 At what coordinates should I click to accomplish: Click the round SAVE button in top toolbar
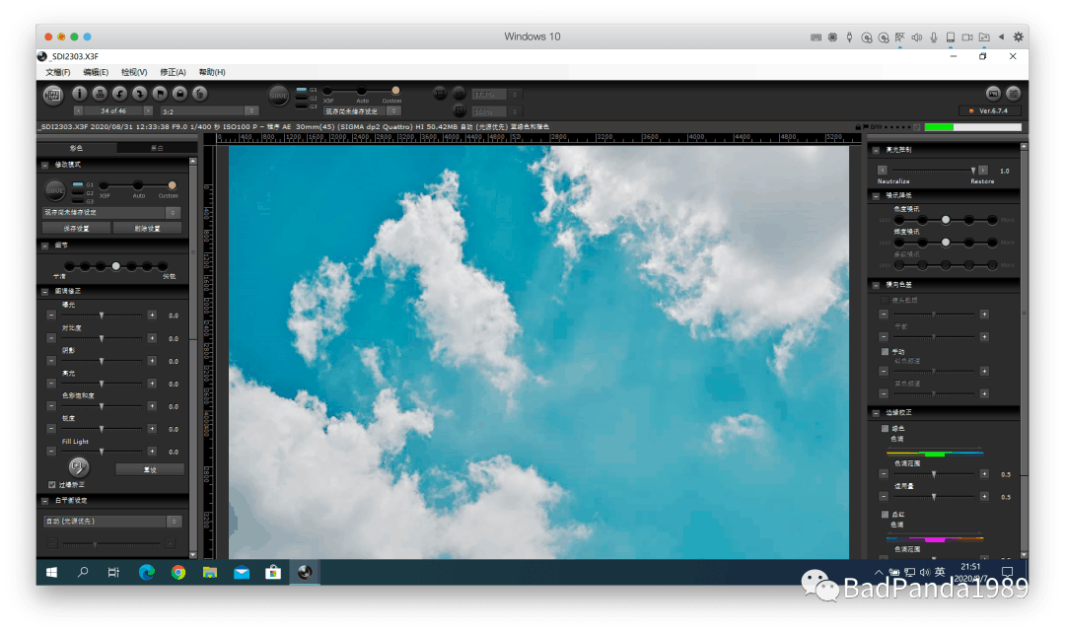(278, 95)
